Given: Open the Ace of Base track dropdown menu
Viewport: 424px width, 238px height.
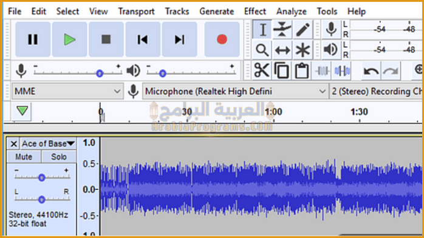Looking at the screenshot, I should (x=49, y=144).
